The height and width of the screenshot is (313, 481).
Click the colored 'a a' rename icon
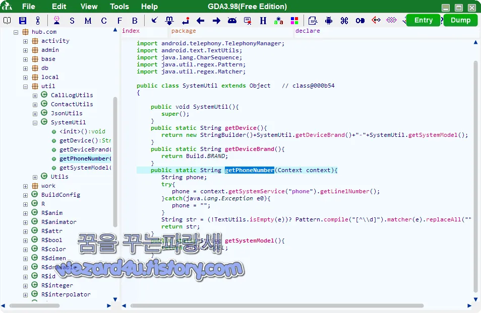click(278, 21)
